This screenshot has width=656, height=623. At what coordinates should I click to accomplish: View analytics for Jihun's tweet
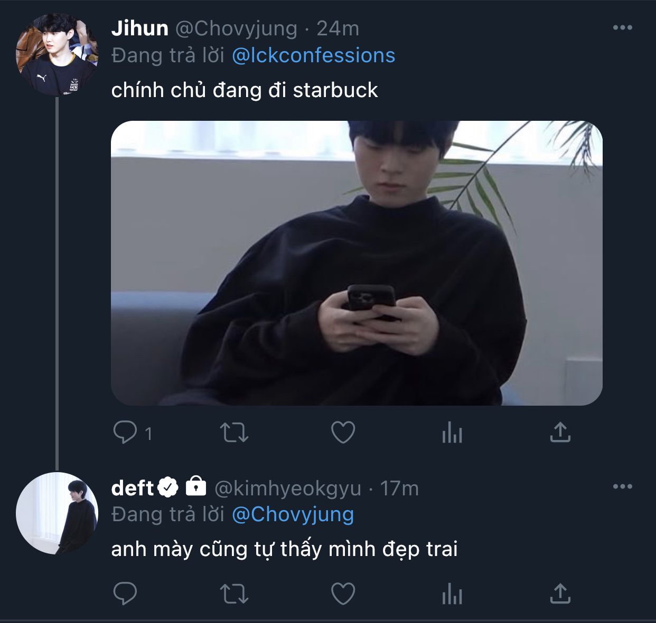(x=452, y=433)
